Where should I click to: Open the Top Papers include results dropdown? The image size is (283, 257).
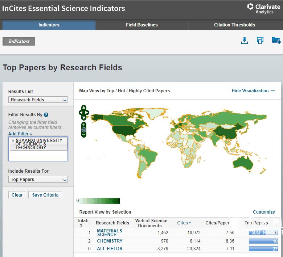tap(38, 180)
